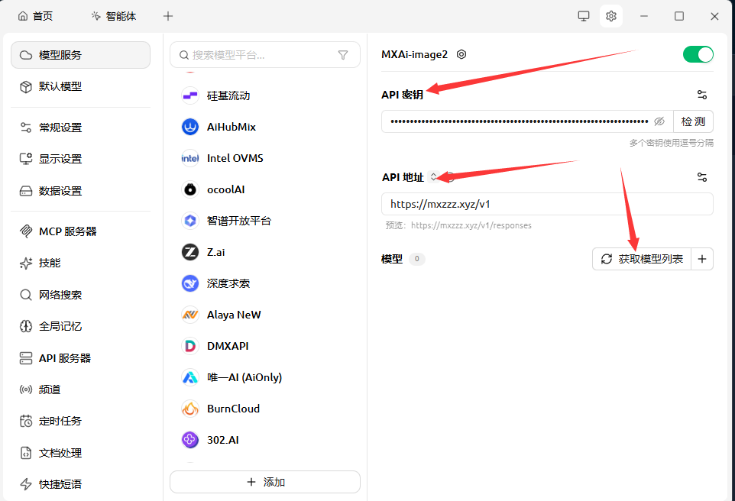Click the API address field https://mxzzz.xyz/v1
The width and height of the screenshot is (735, 501).
pos(547,204)
